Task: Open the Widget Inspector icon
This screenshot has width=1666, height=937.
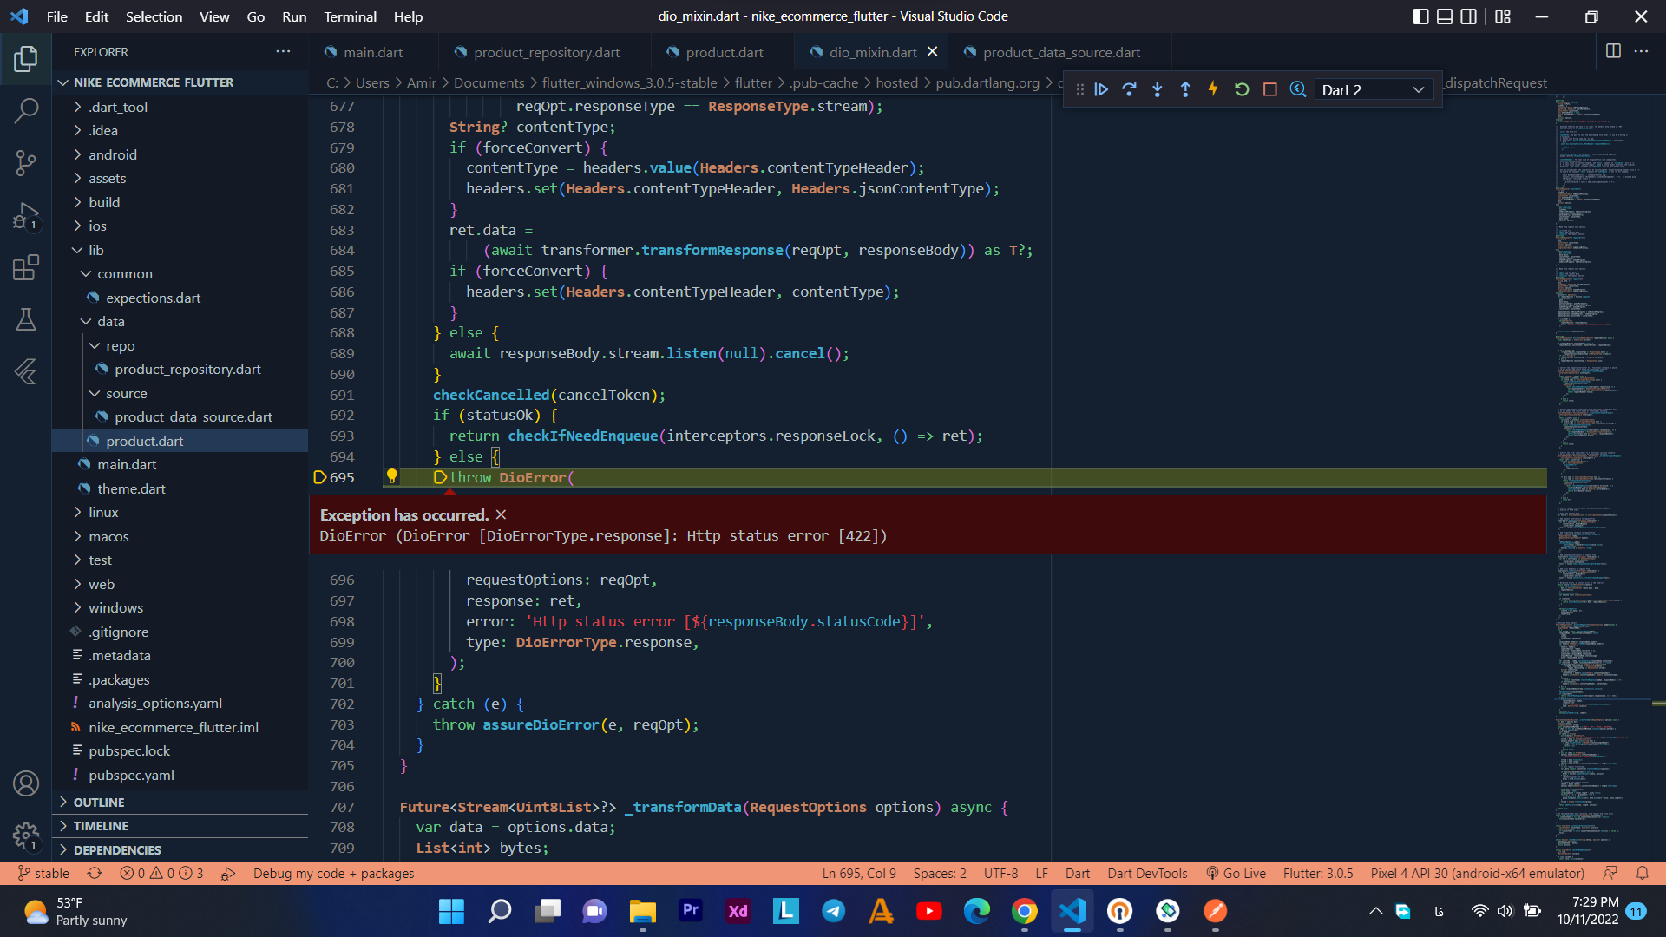Action: (x=1298, y=89)
